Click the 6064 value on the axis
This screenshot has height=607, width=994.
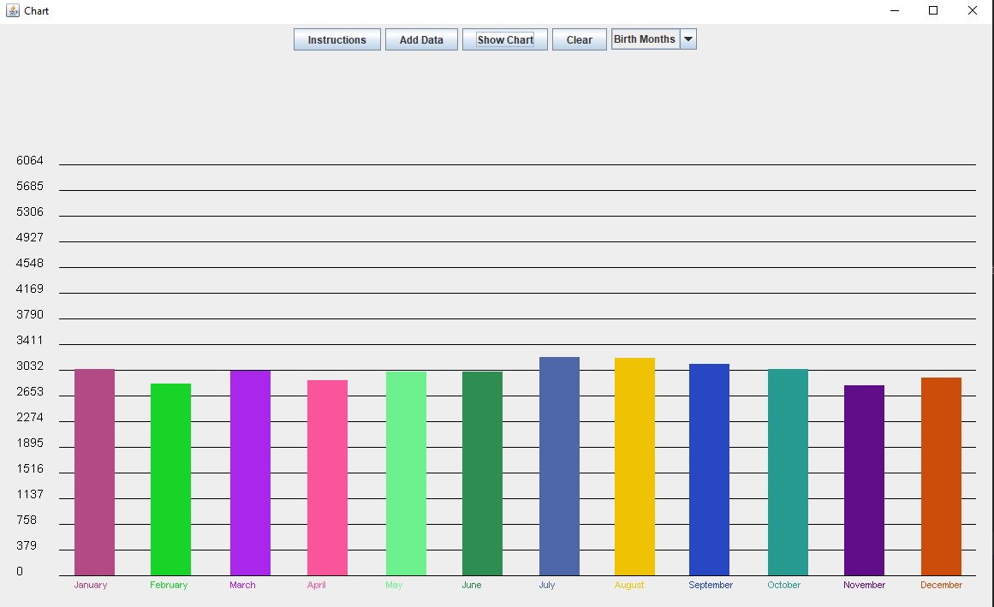point(28,160)
